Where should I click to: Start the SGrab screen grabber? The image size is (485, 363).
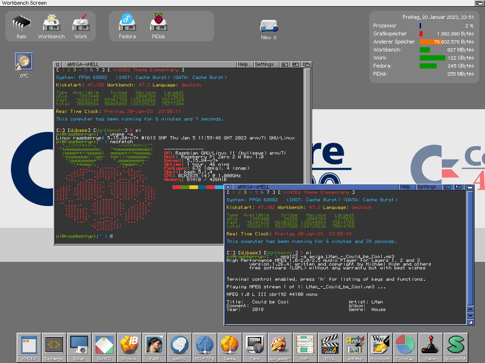79,347
